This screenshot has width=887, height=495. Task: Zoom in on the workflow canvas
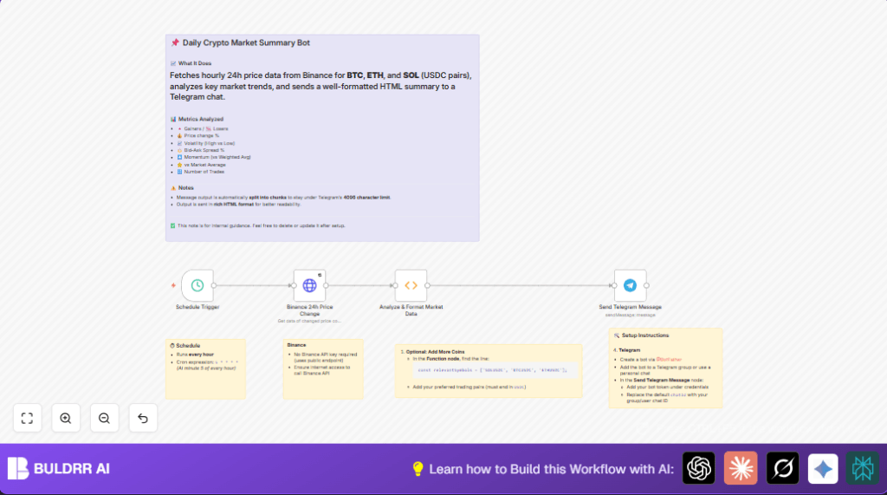click(x=66, y=418)
